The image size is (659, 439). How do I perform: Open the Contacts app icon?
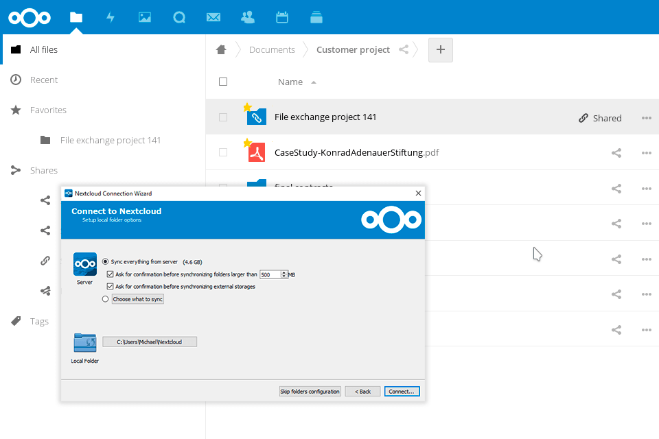coord(248,17)
